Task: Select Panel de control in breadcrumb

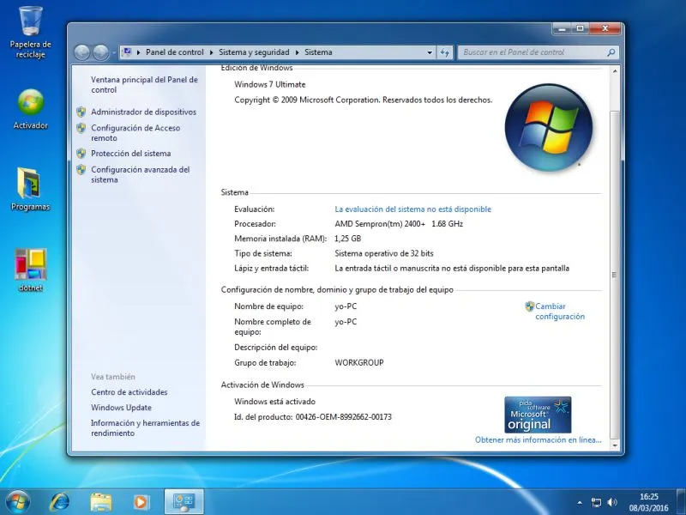Action: click(x=175, y=52)
